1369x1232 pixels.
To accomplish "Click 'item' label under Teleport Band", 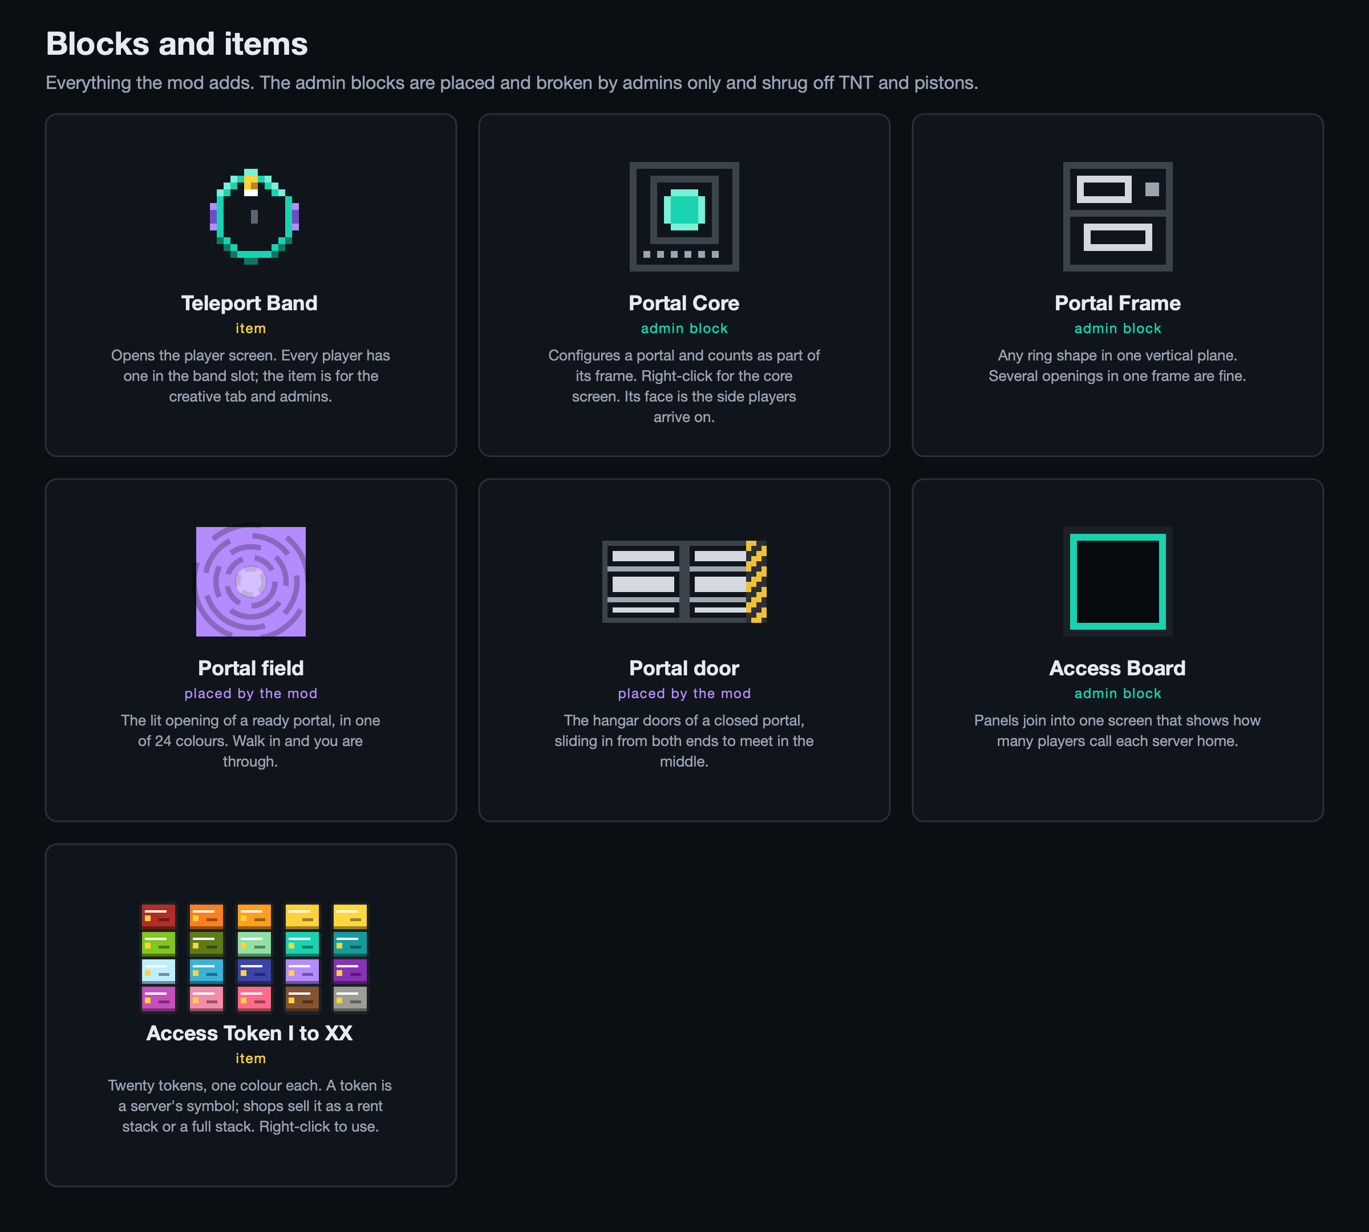I will [250, 329].
